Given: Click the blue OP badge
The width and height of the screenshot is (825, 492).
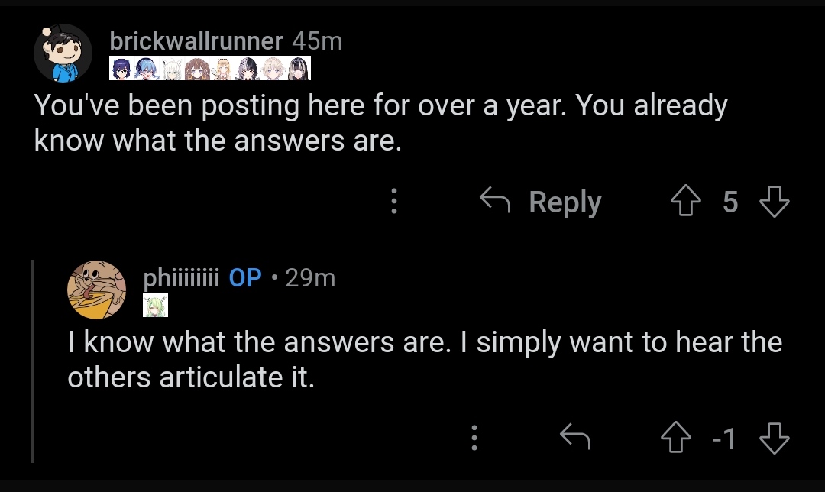Looking at the screenshot, I should (x=245, y=278).
